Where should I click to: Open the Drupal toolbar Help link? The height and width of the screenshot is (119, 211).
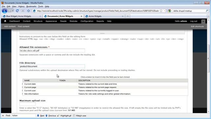point(109,21)
